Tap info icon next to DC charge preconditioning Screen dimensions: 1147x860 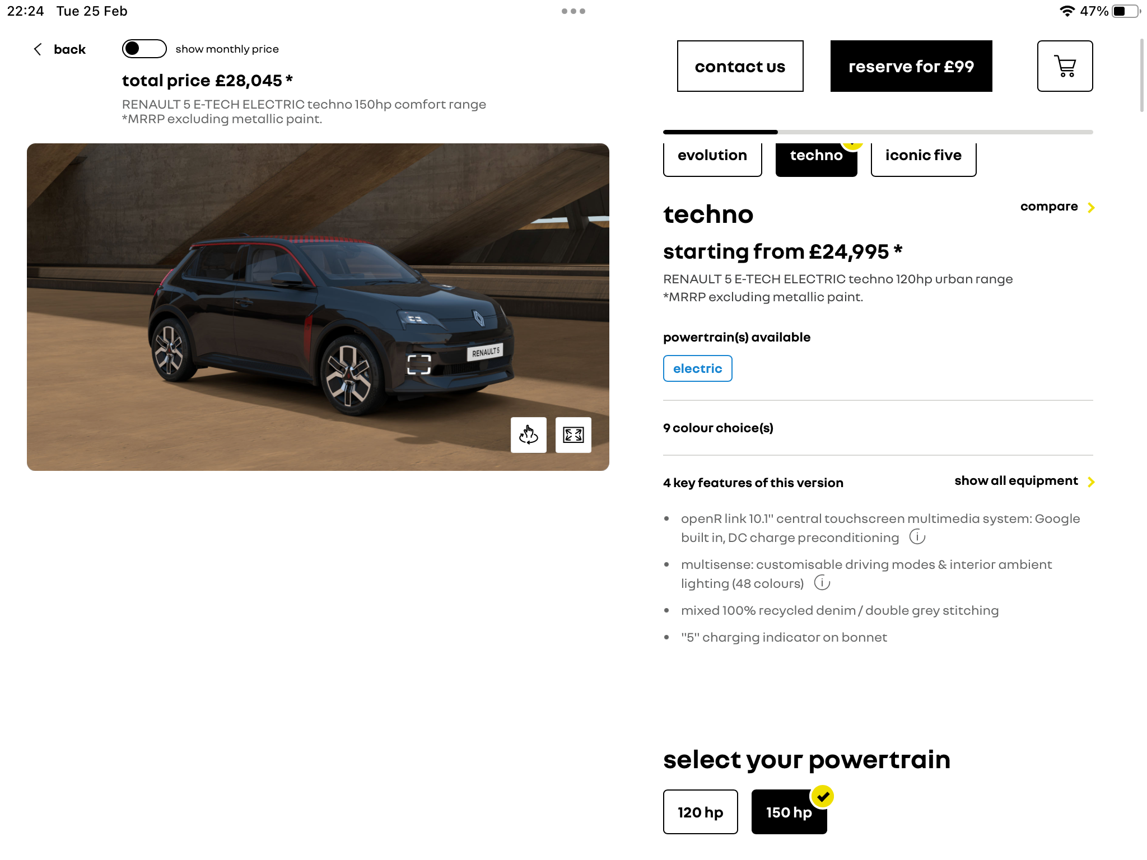pos(917,537)
